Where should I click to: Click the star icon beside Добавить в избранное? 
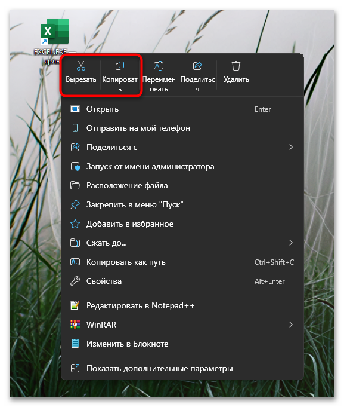pos(75,224)
